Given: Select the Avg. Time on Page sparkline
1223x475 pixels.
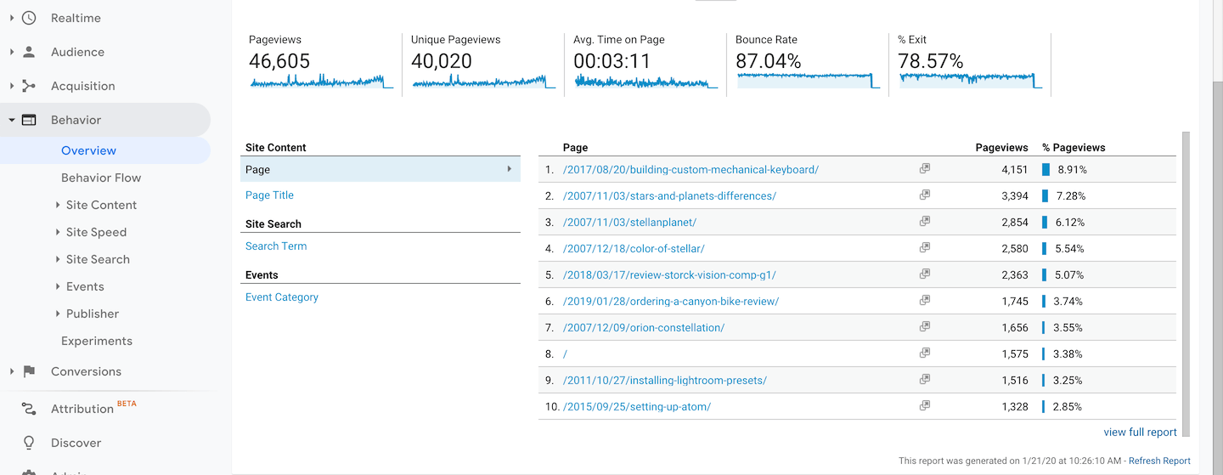Looking at the screenshot, I should (645, 81).
